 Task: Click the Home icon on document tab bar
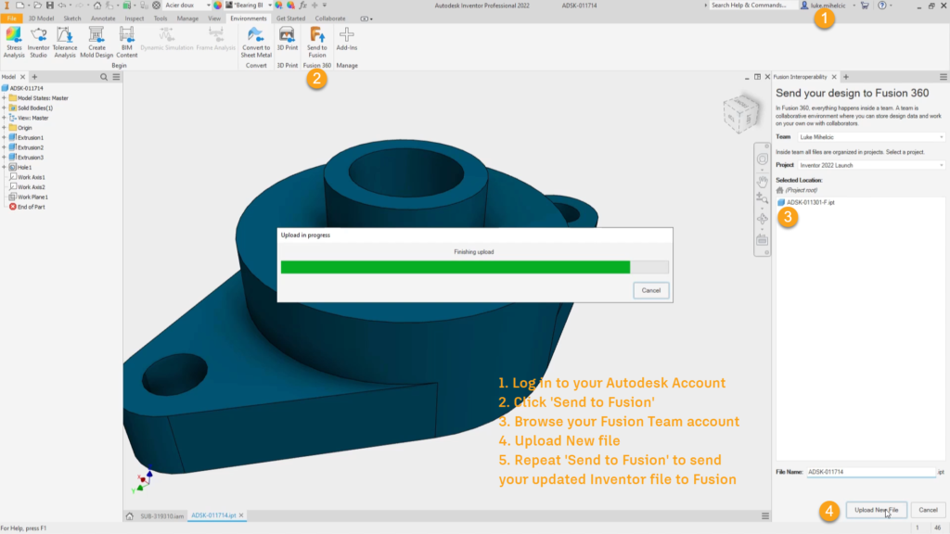(130, 516)
